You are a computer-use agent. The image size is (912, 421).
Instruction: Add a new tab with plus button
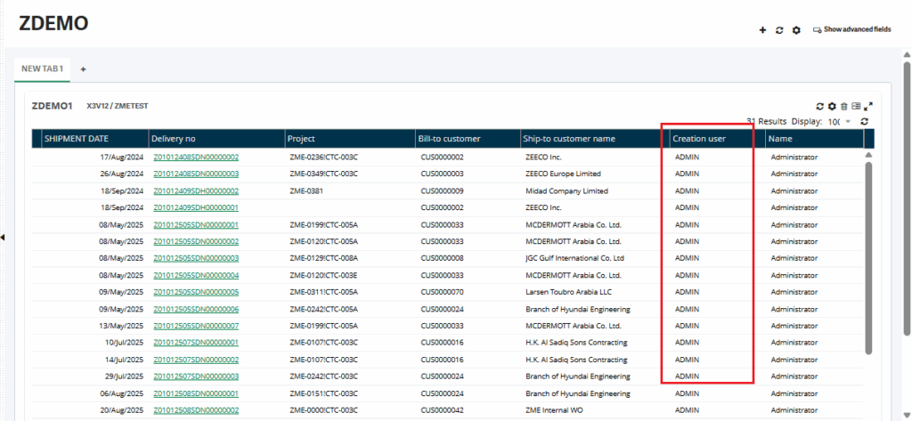(84, 69)
